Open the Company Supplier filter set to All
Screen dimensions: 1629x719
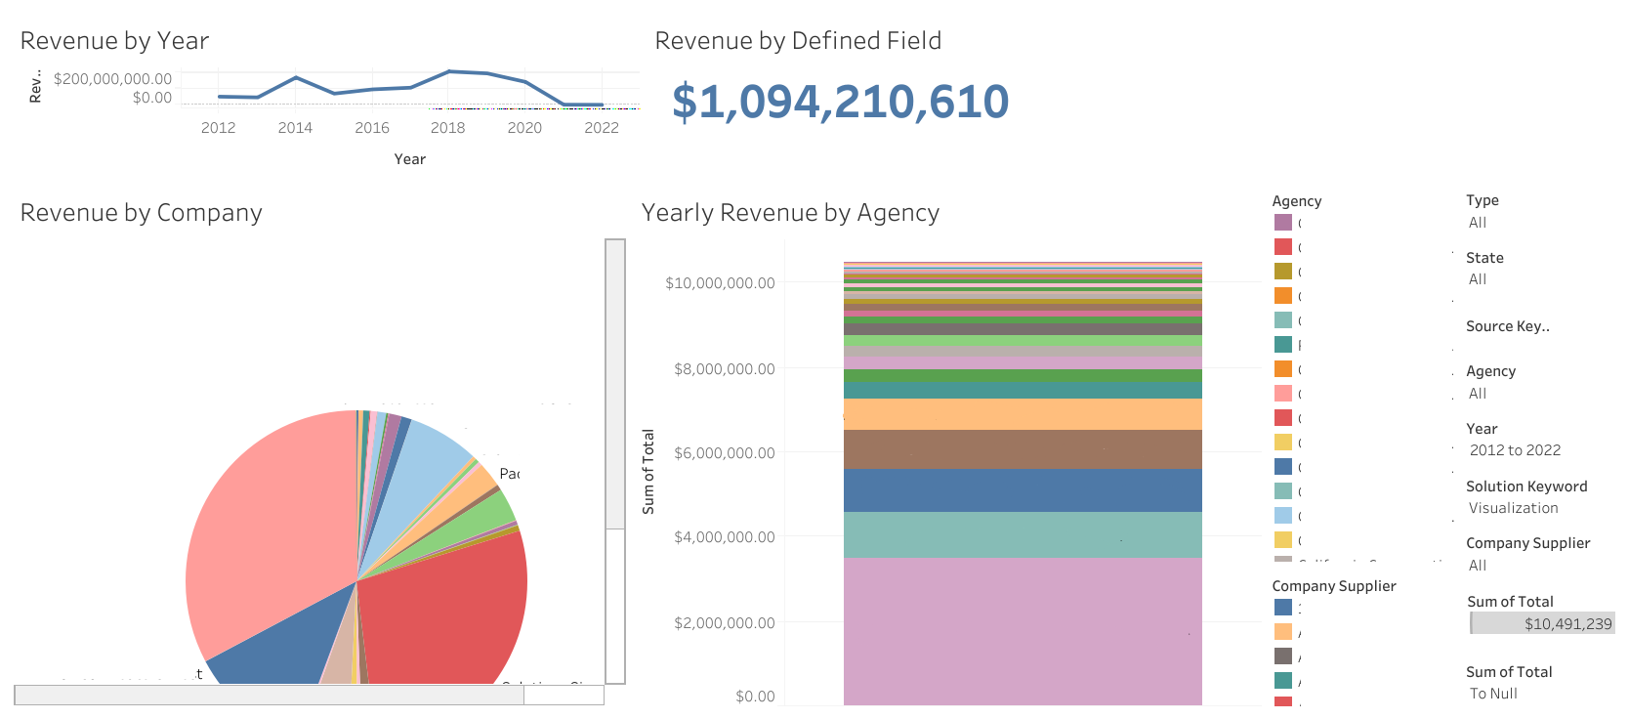tap(1478, 566)
